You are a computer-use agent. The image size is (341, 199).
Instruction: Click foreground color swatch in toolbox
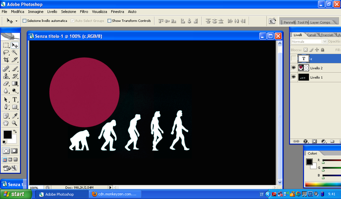coord(7,134)
